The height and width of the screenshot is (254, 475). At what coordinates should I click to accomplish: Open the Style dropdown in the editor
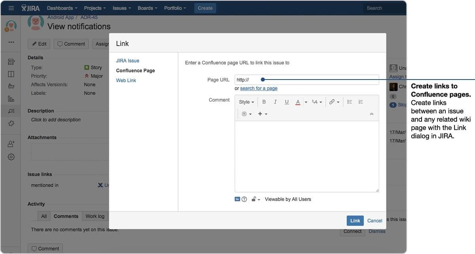[x=246, y=102]
